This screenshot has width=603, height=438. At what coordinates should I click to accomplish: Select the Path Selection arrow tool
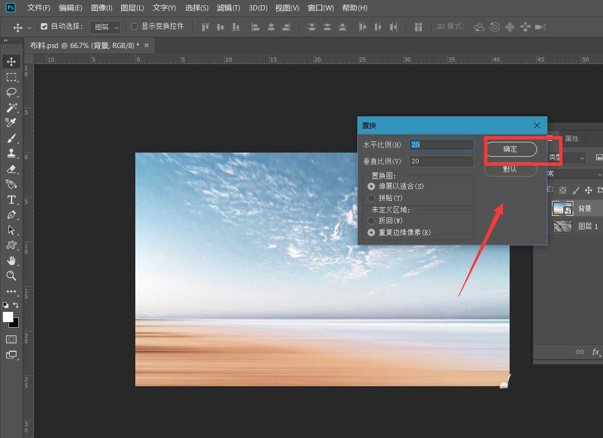tap(11, 230)
